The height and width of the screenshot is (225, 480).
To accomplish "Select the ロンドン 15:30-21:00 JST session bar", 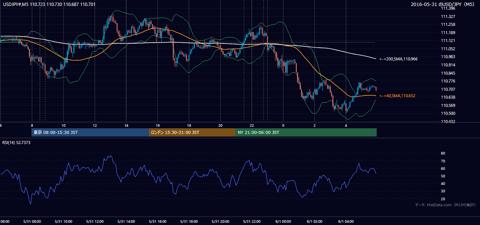I will (192, 132).
